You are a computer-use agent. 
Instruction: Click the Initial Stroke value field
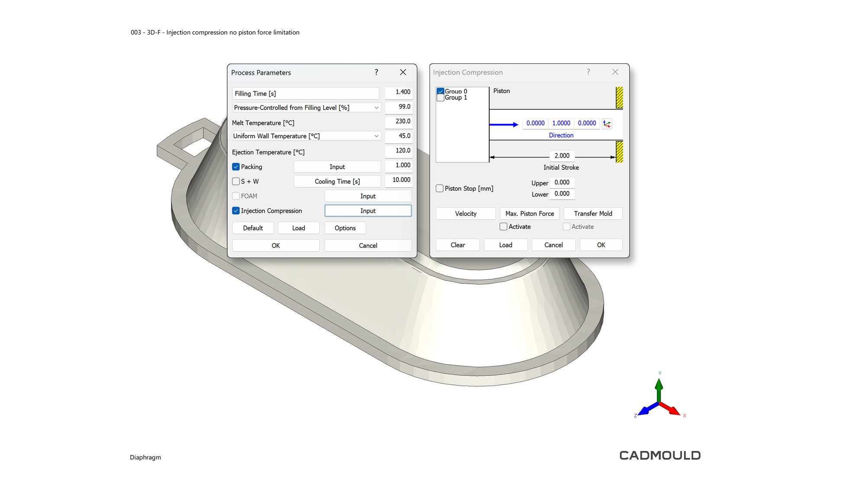pos(562,156)
